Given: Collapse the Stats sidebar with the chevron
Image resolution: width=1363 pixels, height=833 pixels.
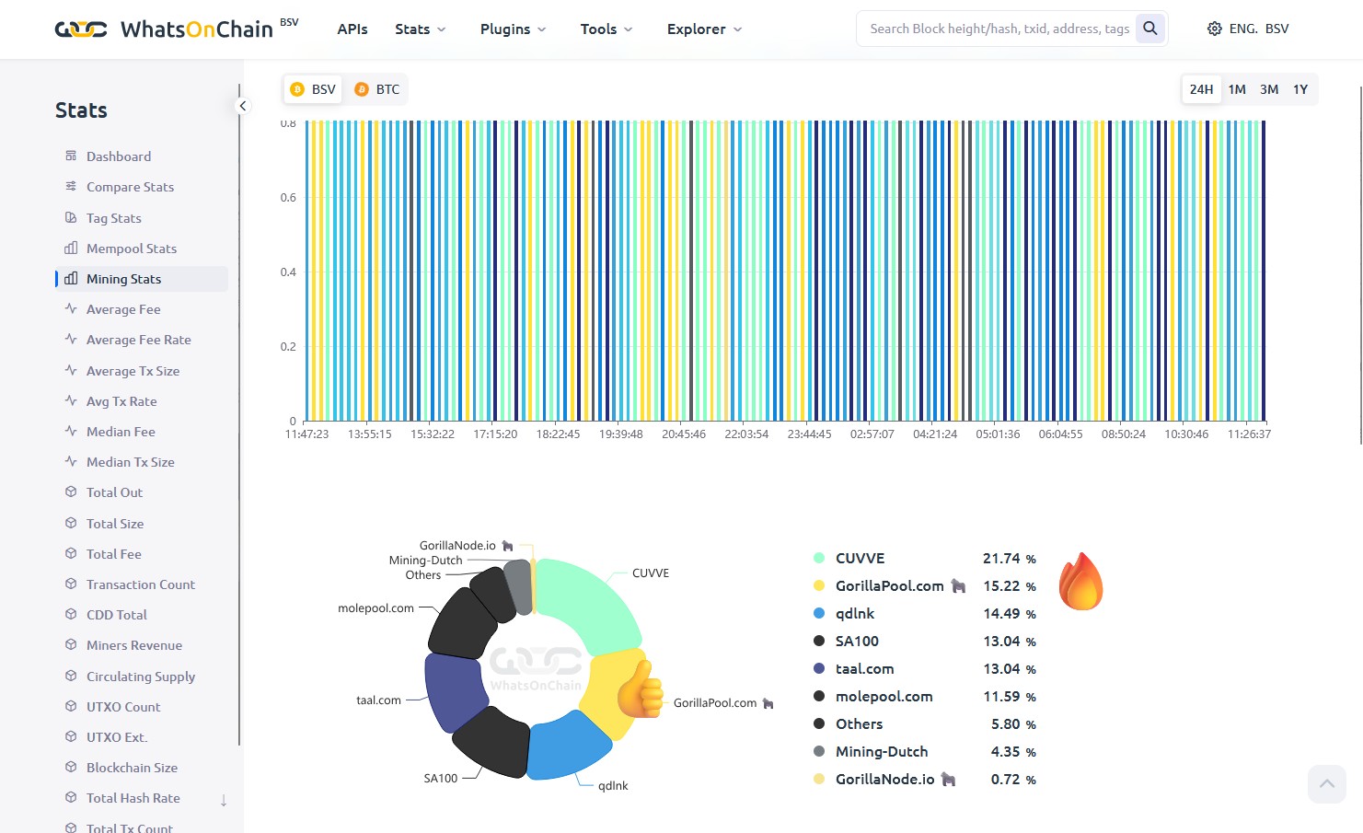Looking at the screenshot, I should (243, 106).
